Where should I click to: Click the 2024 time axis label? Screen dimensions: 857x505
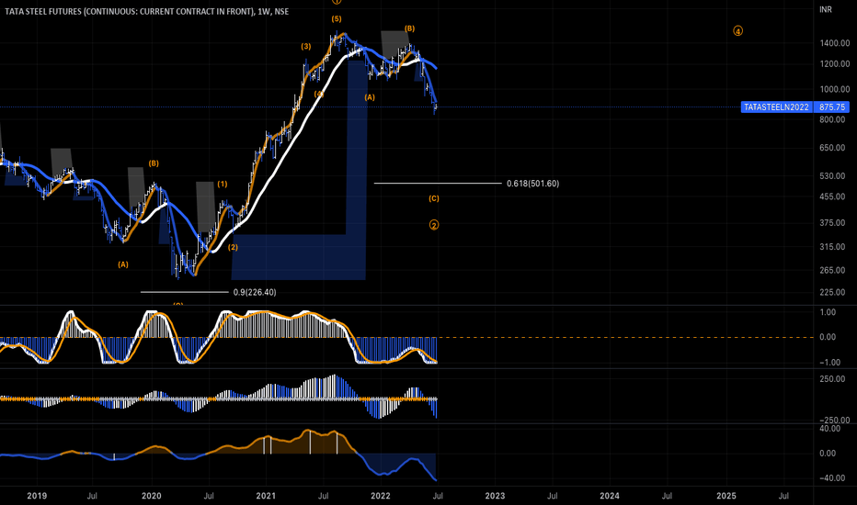click(x=610, y=496)
